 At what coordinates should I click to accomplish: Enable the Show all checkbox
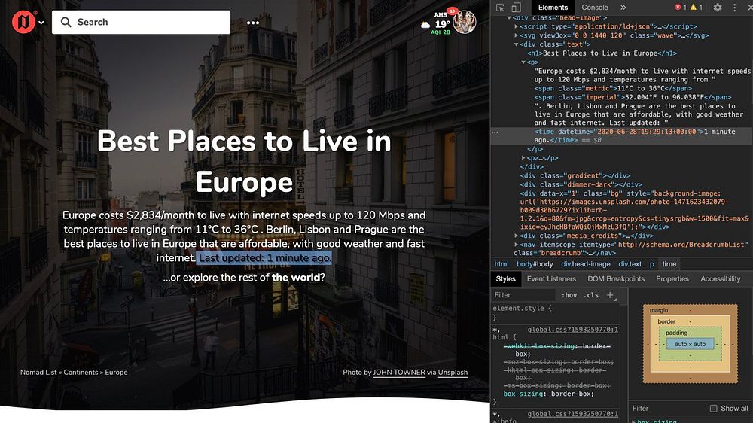coord(714,409)
